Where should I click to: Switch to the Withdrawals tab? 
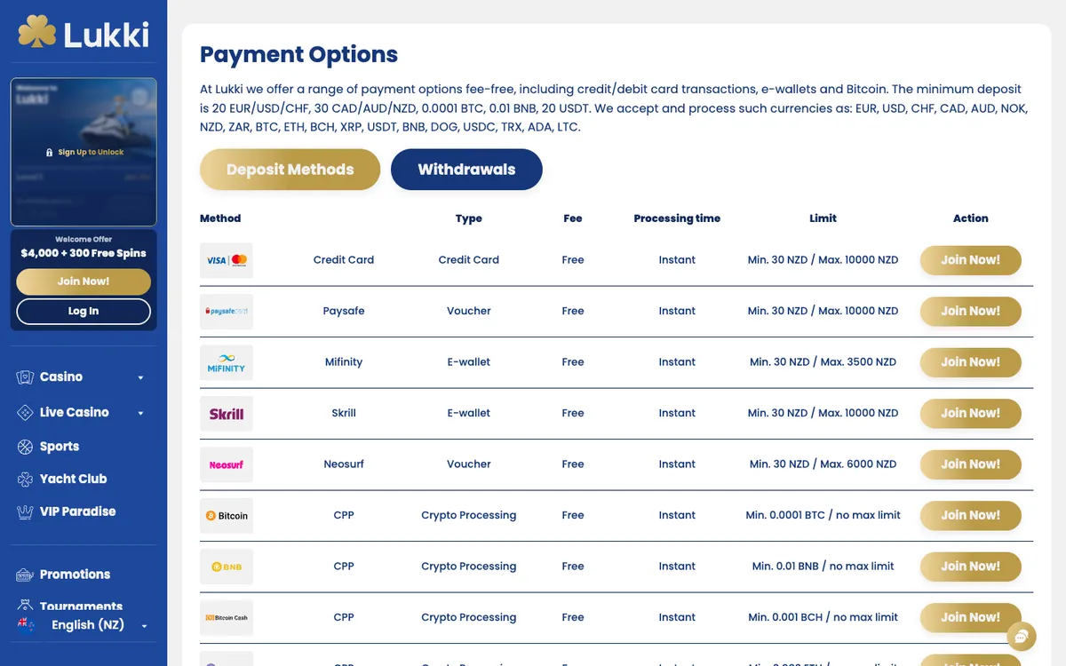[x=466, y=170]
